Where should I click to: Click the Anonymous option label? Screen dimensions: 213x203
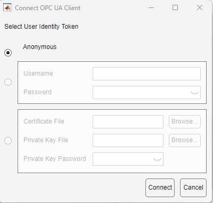pyautogui.click(x=40, y=47)
